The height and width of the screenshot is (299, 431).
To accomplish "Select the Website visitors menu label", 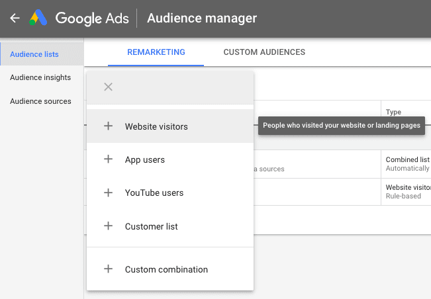I will (156, 126).
